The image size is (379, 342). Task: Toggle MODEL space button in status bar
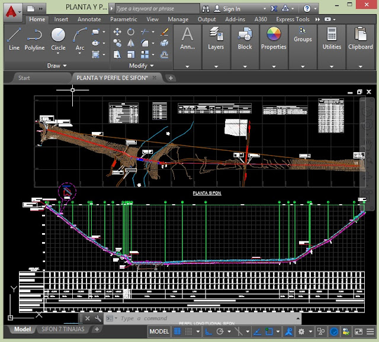[159, 332]
